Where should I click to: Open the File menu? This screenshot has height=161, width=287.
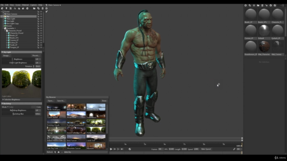(2, 5)
